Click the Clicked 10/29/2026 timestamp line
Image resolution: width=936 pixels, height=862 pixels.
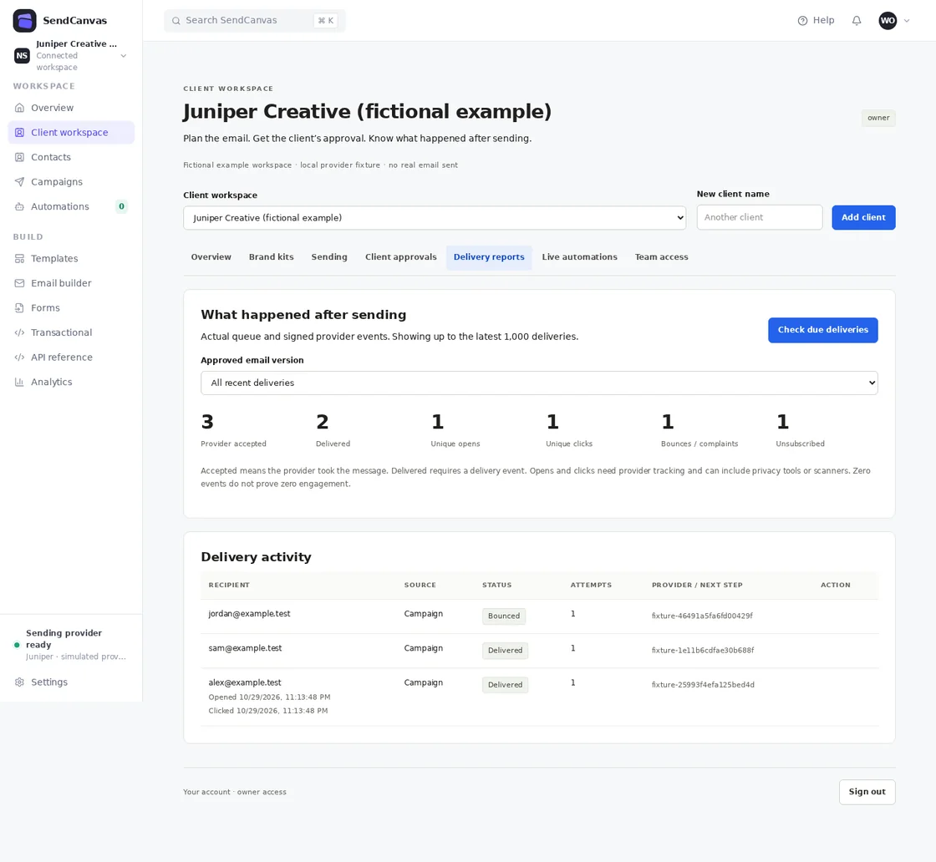pyautogui.click(x=268, y=711)
